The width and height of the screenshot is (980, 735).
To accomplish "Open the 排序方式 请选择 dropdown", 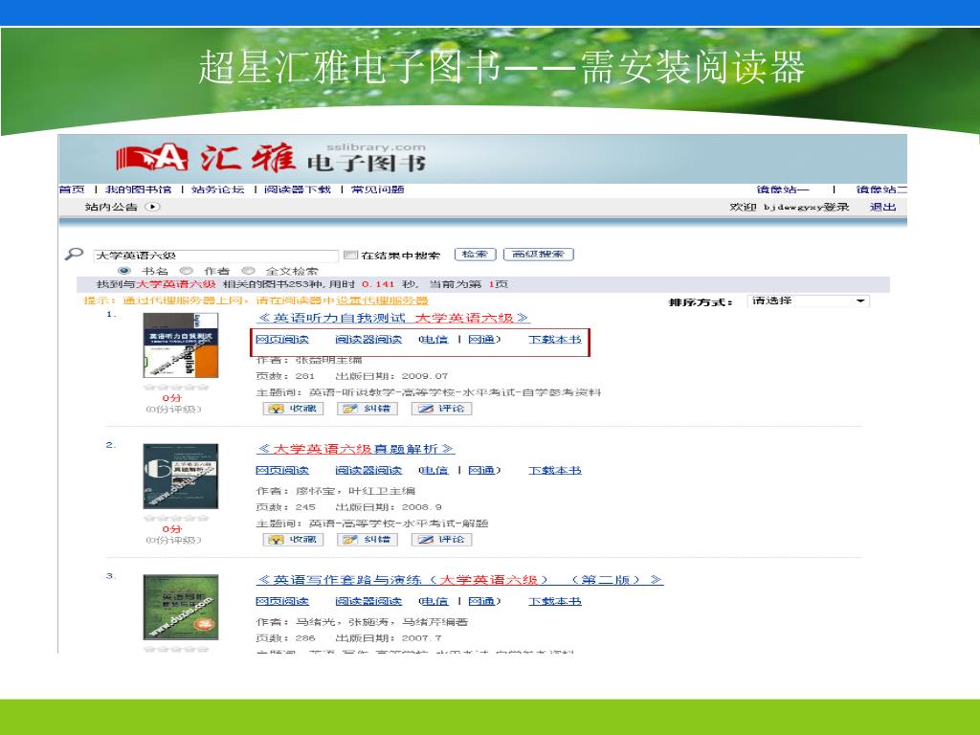I will tap(808, 301).
